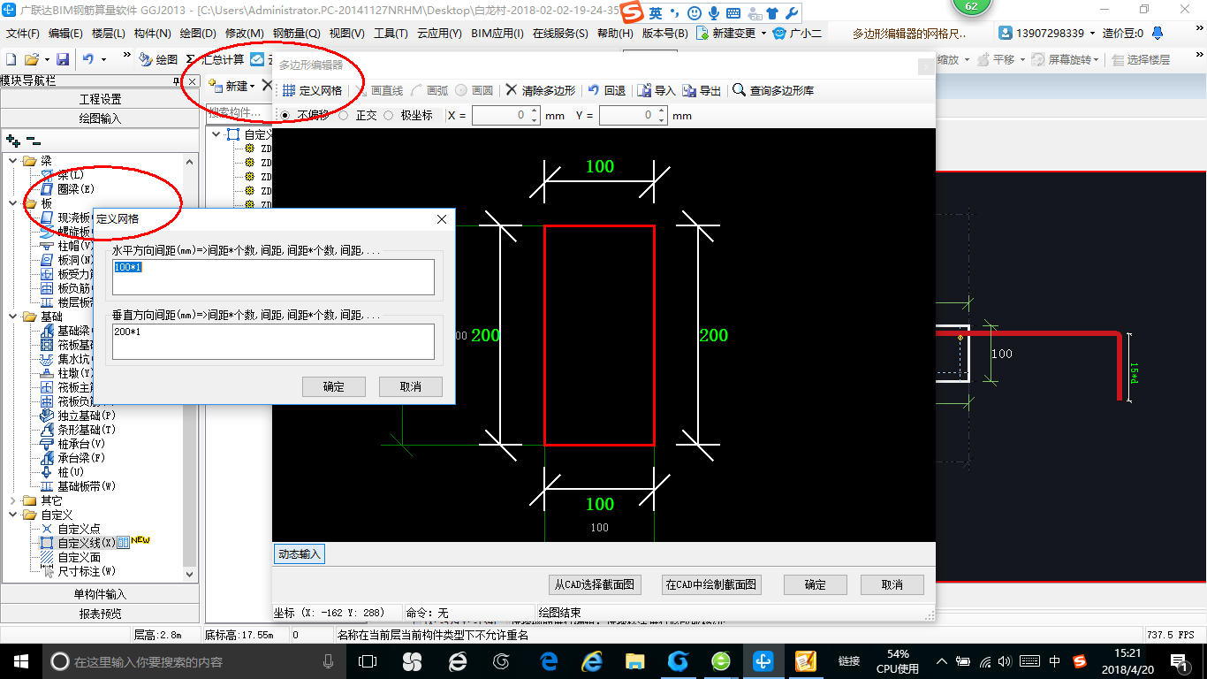Click the collapse-all minus icon in navigation panel
The width and height of the screenshot is (1207, 679).
[33, 141]
